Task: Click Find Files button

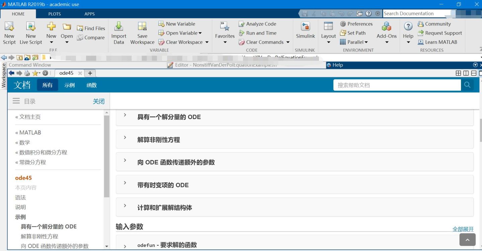Action: point(91,28)
